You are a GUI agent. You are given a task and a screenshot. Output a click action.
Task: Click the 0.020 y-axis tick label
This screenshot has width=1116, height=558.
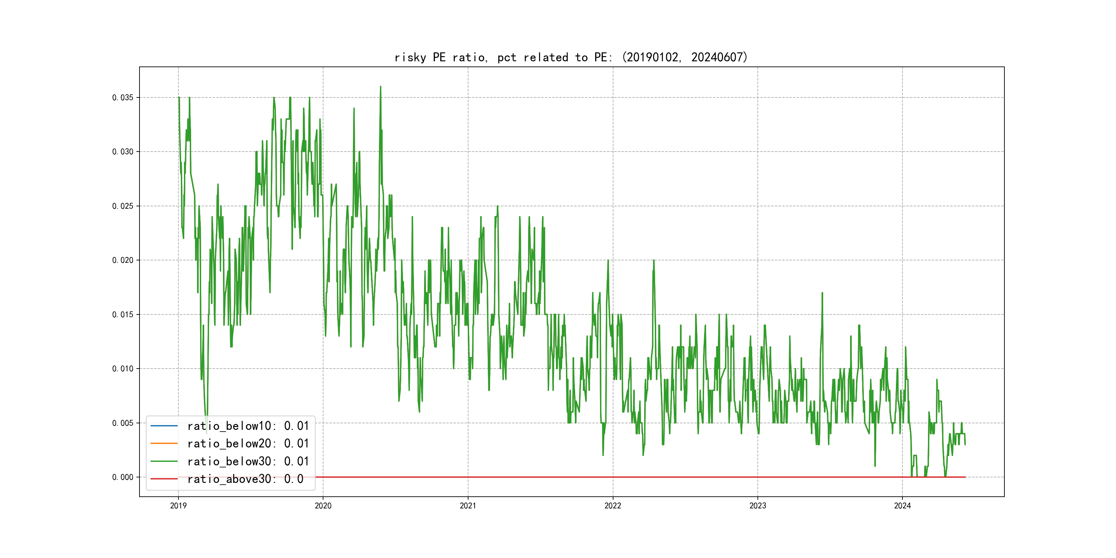pos(123,260)
